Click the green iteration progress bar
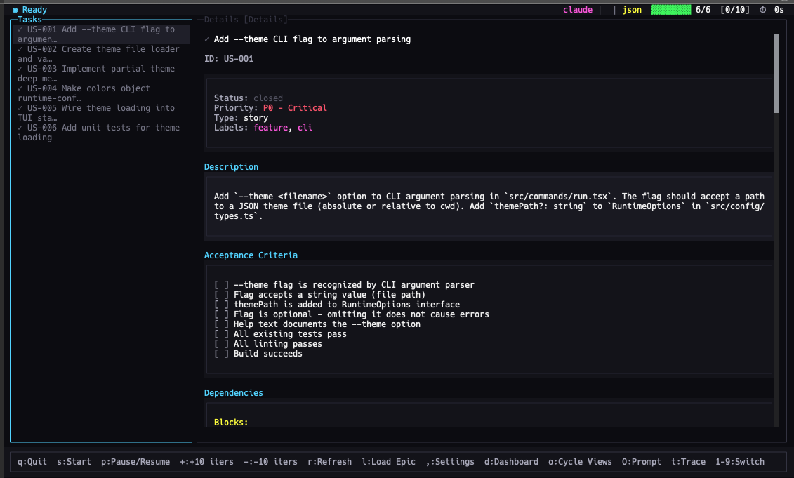The height and width of the screenshot is (478, 794). coord(670,10)
